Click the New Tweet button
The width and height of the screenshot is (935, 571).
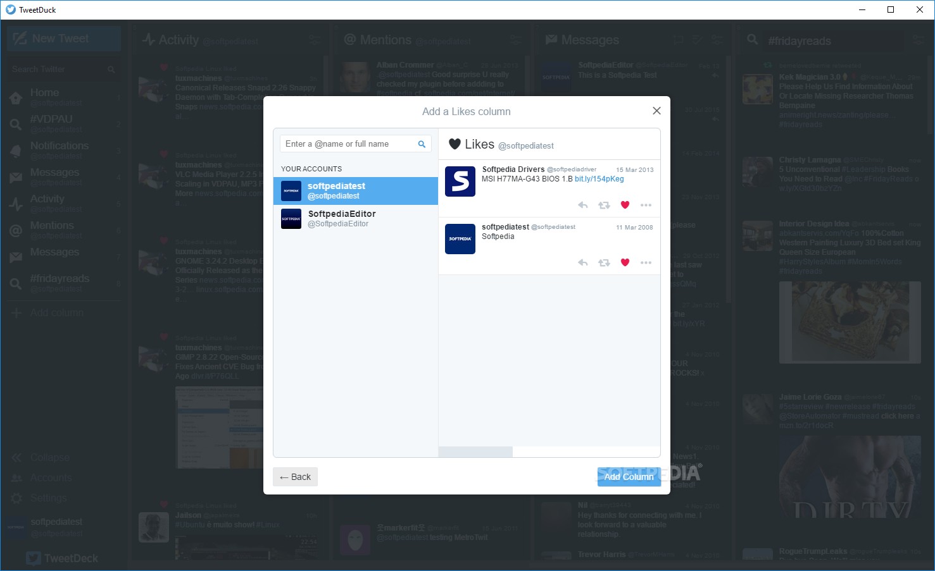tap(63, 39)
